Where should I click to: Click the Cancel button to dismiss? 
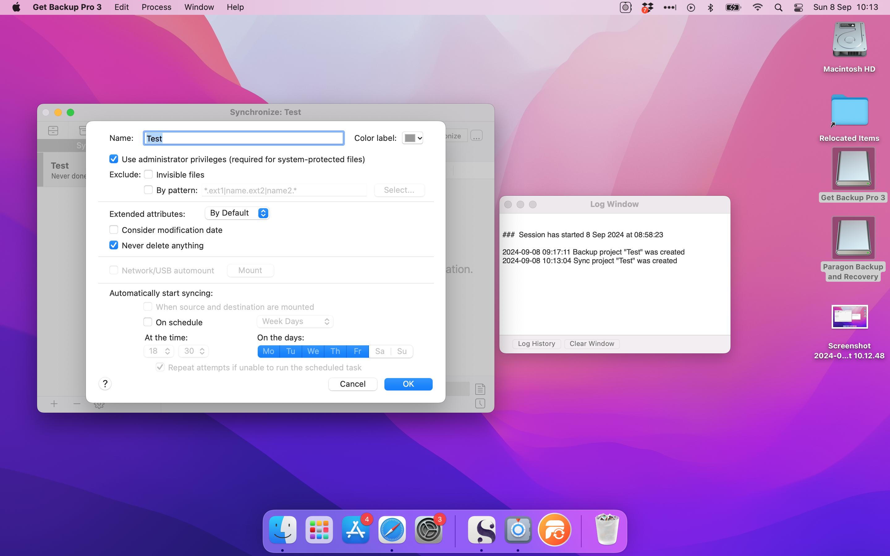[x=352, y=383]
